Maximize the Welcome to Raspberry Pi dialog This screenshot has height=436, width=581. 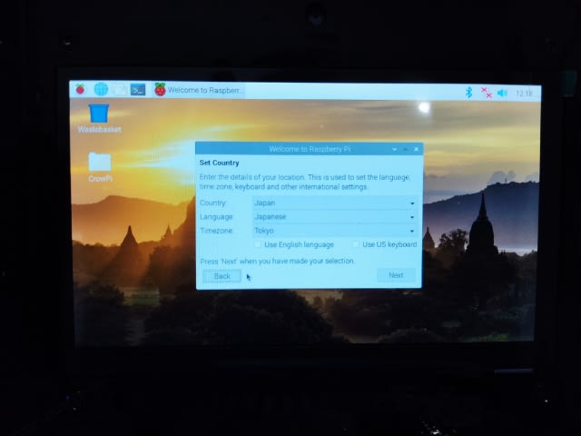coord(406,149)
